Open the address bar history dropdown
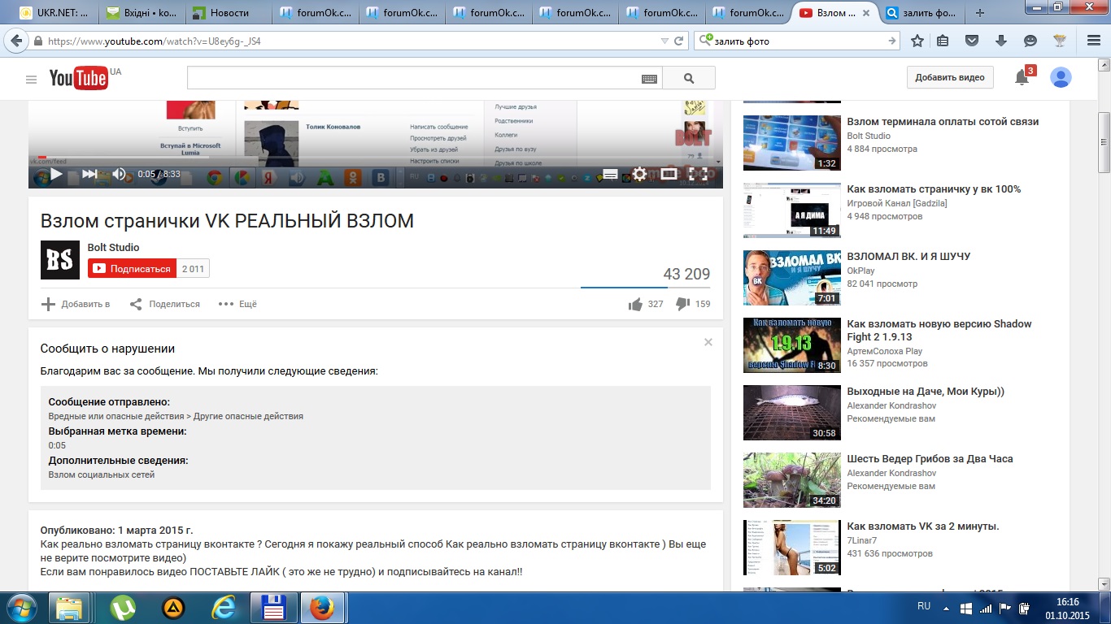Image resolution: width=1111 pixels, height=624 pixels. tap(664, 41)
